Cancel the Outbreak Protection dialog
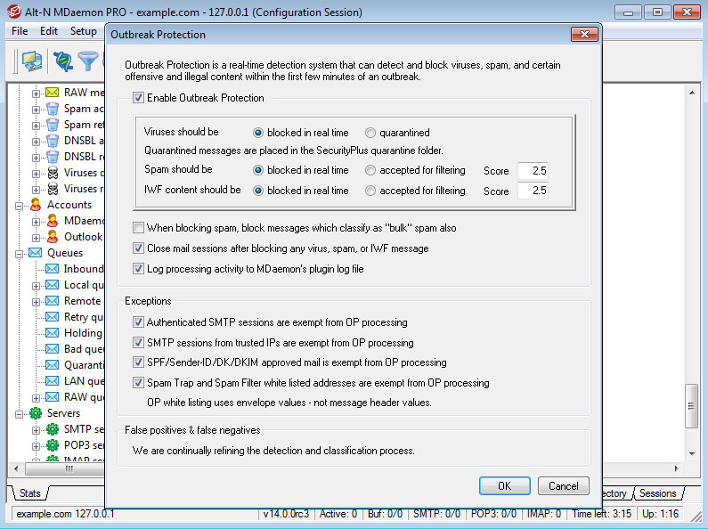The height and width of the screenshot is (529, 708). pyautogui.click(x=563, y=486)
